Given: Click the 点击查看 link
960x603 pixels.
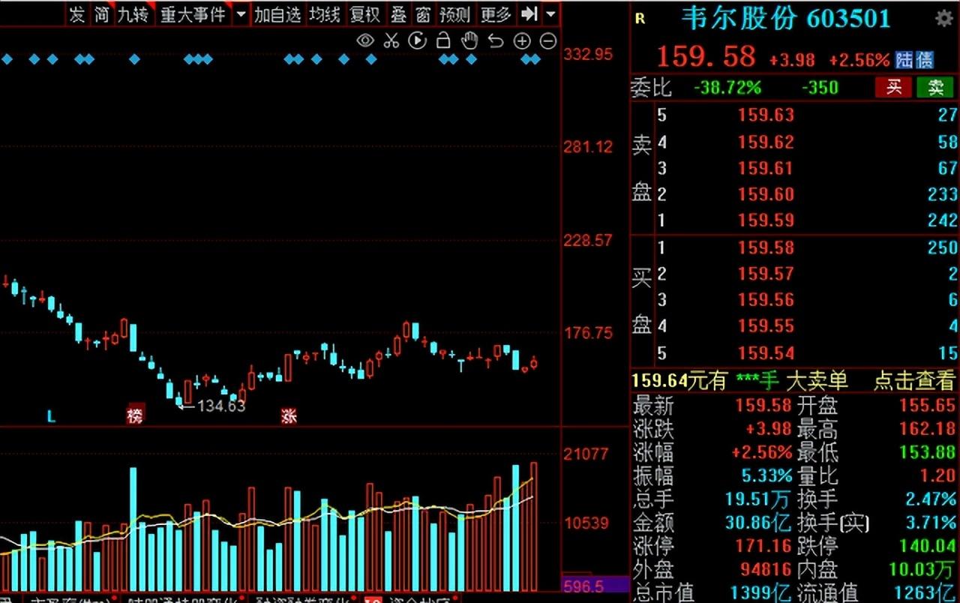Looking at the screenshot, I should [913, 381].
